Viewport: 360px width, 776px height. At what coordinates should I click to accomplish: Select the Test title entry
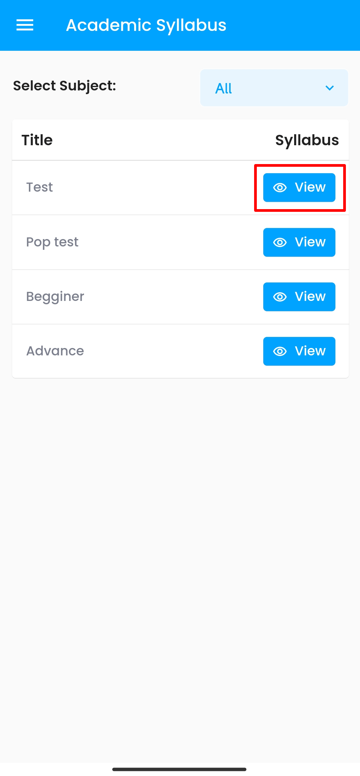click(40, 187)
